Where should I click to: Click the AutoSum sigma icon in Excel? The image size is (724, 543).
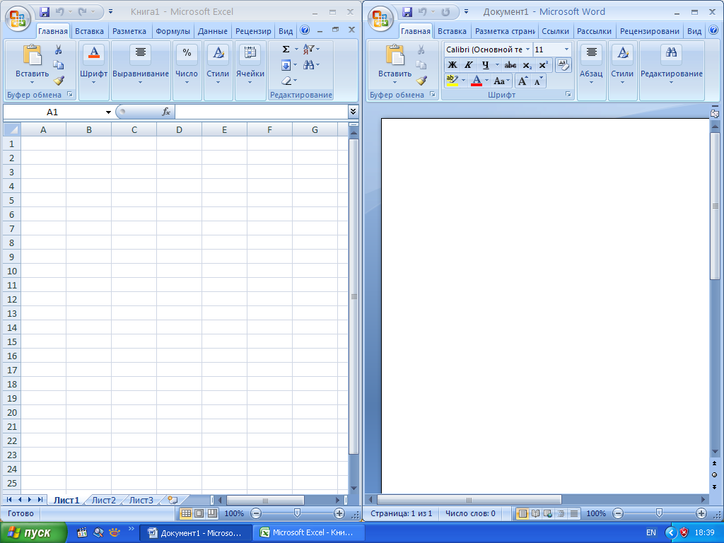(286, 49)
